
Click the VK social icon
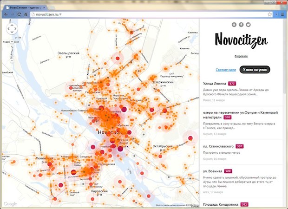click(235, 24)
